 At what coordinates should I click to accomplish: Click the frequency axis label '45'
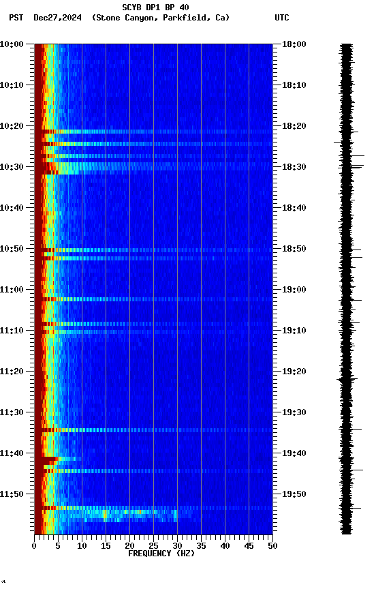click(x=249, y=546)
